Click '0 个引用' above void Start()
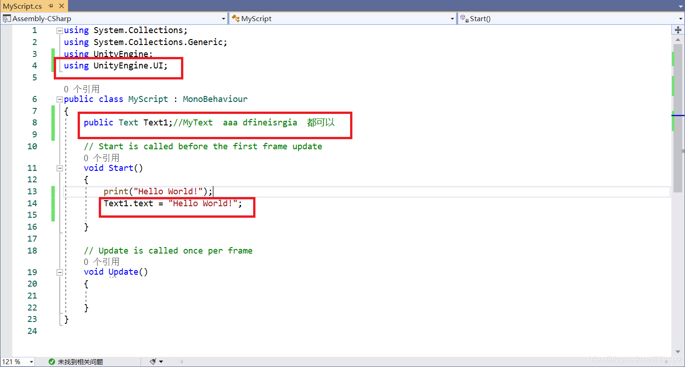This screenshot has width=685, height=367. pos(102,158)
